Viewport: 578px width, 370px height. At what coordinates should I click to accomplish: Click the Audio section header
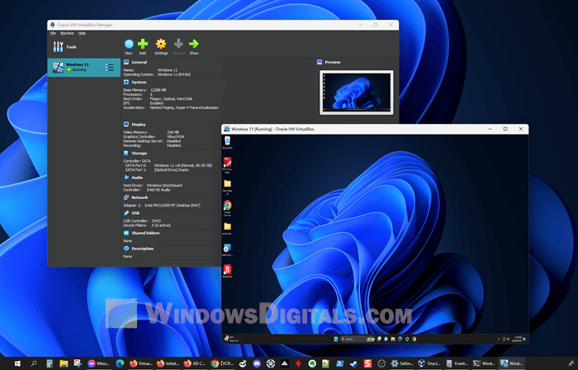pos(137,178)
